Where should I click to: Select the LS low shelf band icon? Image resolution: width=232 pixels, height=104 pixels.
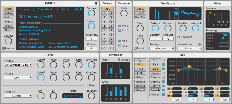(x=169, y=89)
